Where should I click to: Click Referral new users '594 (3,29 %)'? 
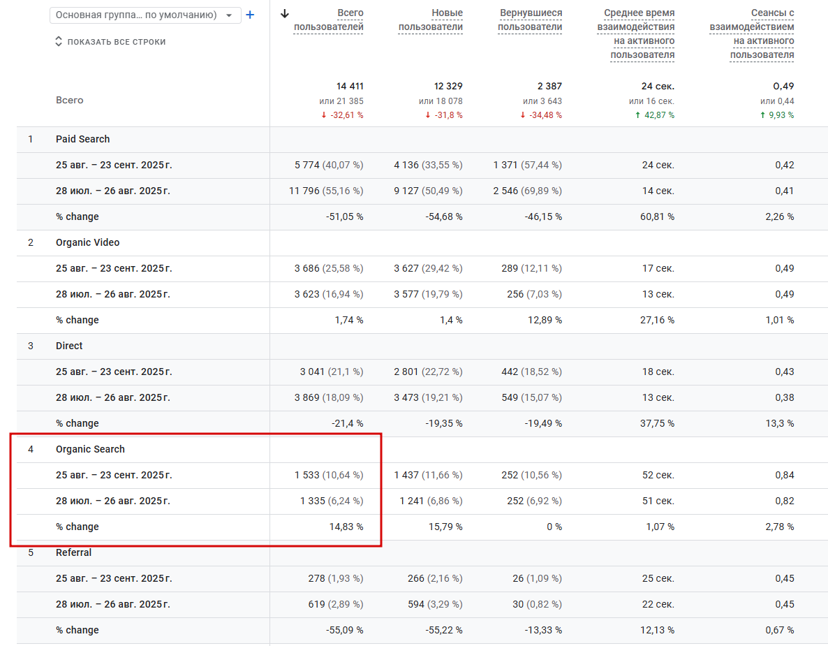tap(435, 604)
